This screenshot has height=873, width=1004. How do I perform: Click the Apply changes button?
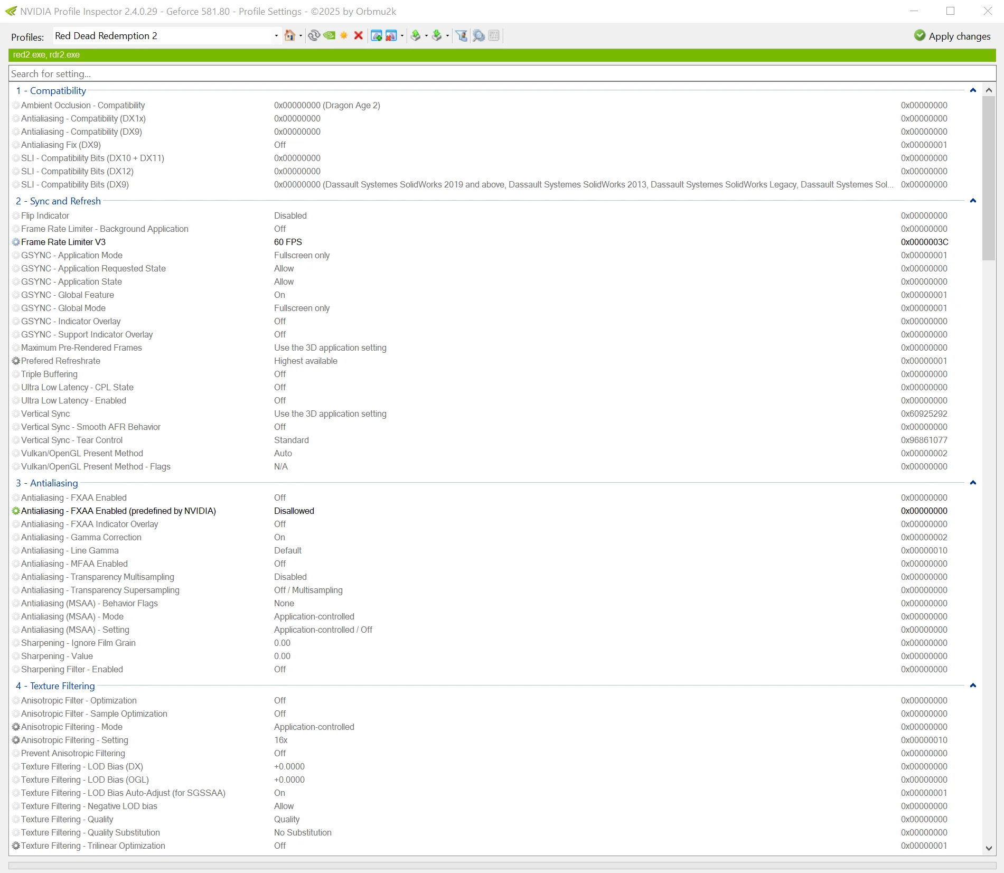[x=953, y=36]
